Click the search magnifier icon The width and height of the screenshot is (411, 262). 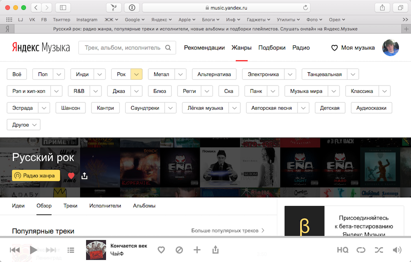point(168,48)
